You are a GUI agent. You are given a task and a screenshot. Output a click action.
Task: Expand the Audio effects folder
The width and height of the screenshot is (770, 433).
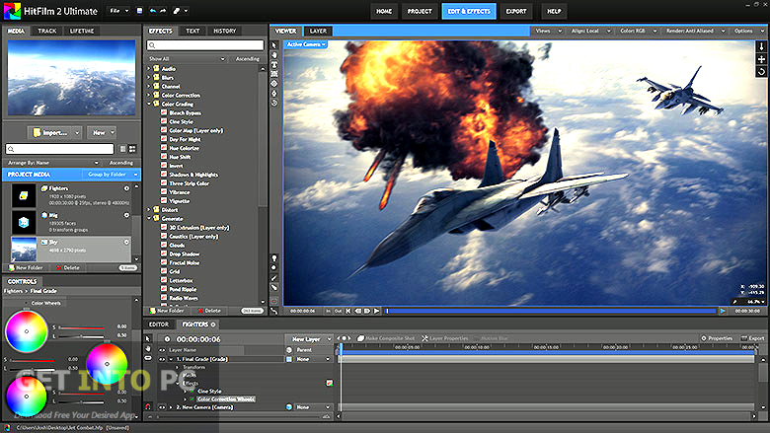(x=149, y=69)
